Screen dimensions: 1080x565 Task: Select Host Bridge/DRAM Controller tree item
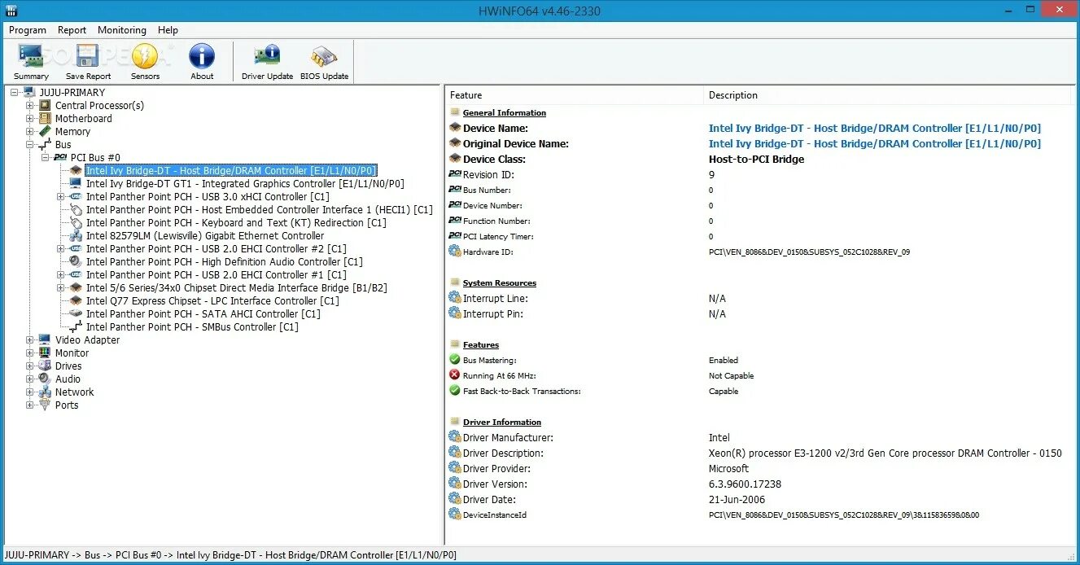pyautogui.click(x=231, y=170)
